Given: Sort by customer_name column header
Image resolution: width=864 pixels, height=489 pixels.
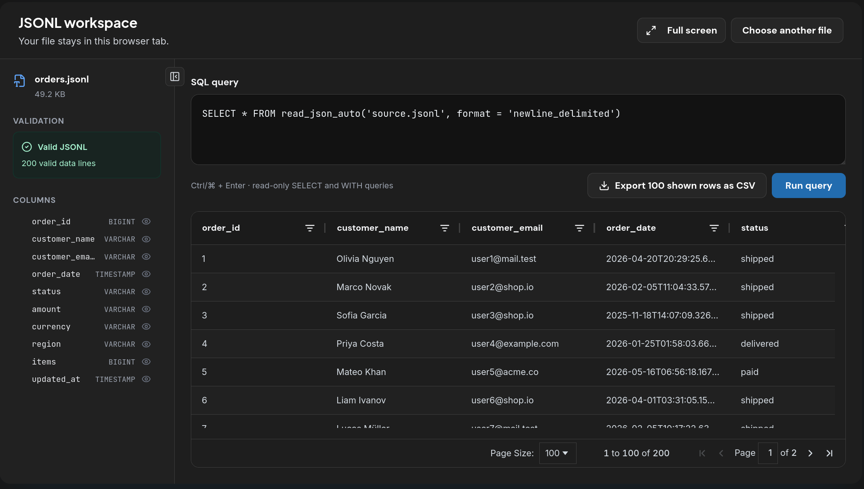Looking at the screenshot, I should (372, 228).
